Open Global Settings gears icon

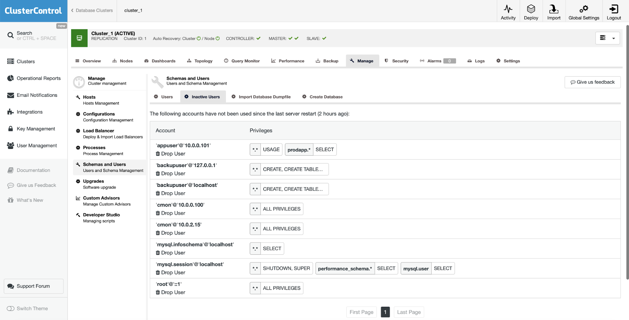(584, 9)
